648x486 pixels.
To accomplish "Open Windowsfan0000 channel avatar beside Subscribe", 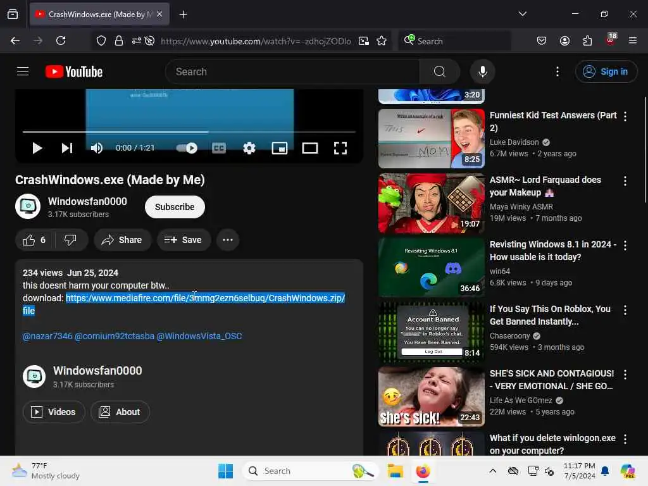I will [x=28, y=206].
